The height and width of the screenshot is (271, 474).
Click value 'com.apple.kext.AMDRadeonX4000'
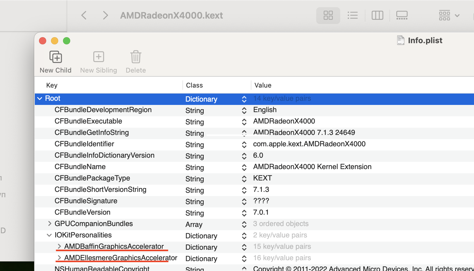309,144
